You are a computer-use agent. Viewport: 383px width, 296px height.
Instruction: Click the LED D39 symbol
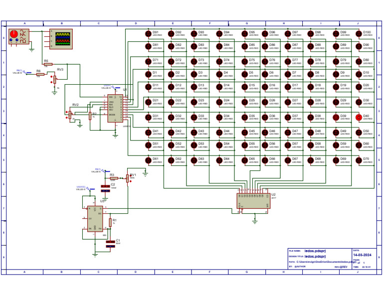[x=336, y=118]
